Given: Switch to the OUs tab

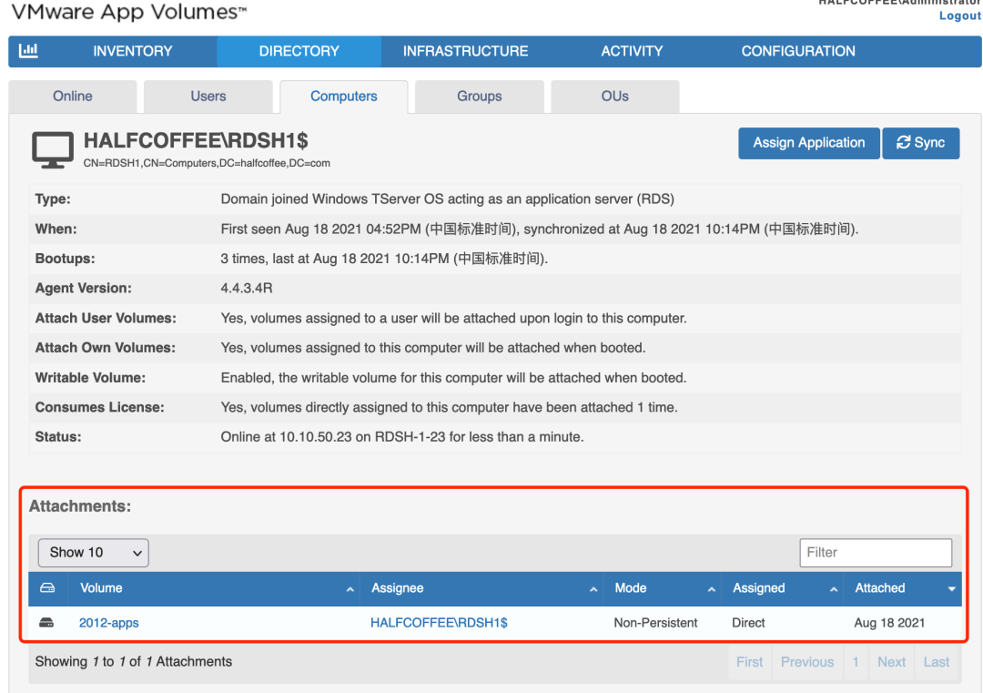Looking at the screenshot, I should click(x=614, y=97).
